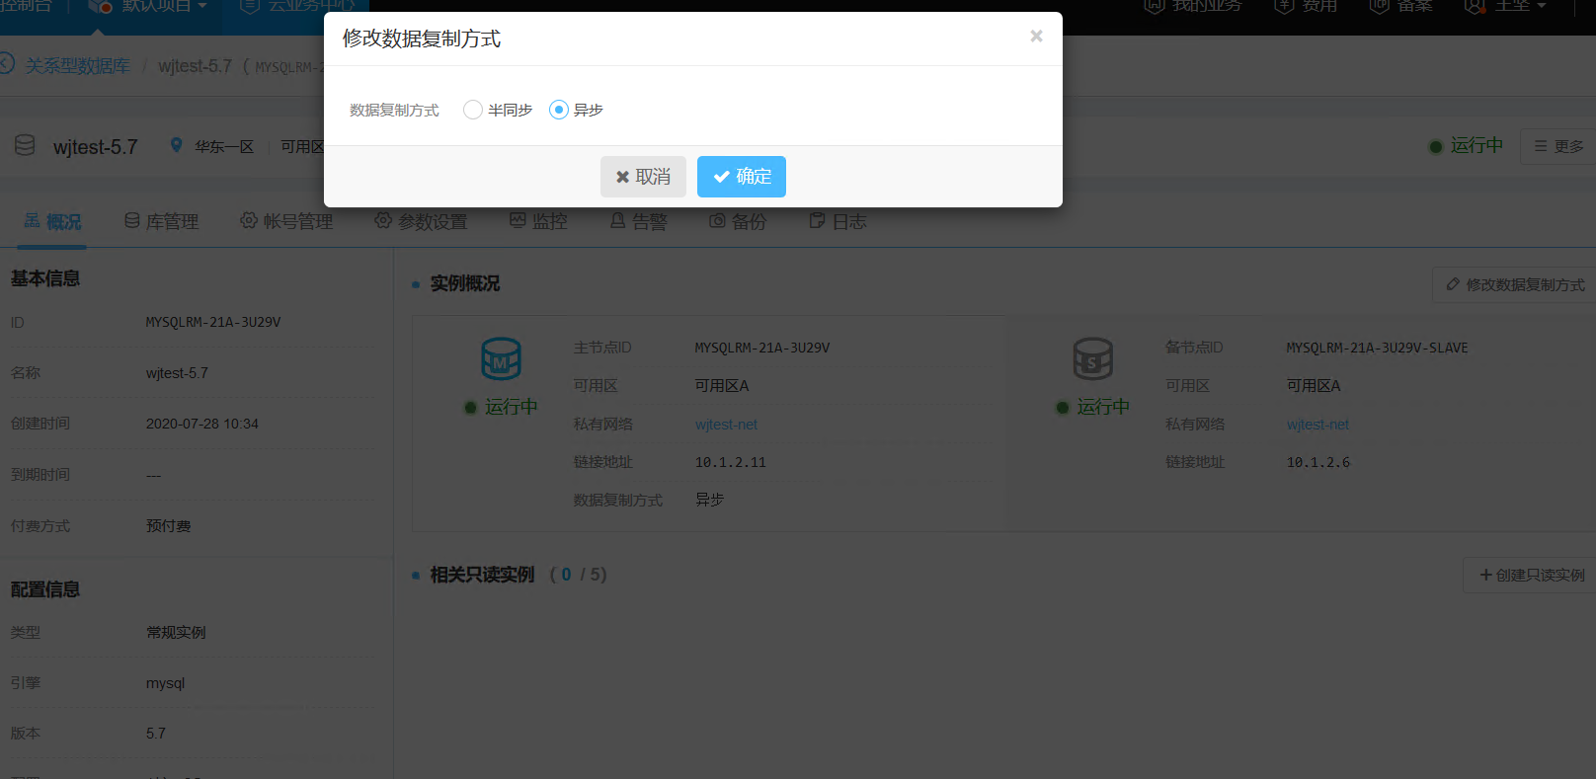Click the mysql engine value

point(165,683)
